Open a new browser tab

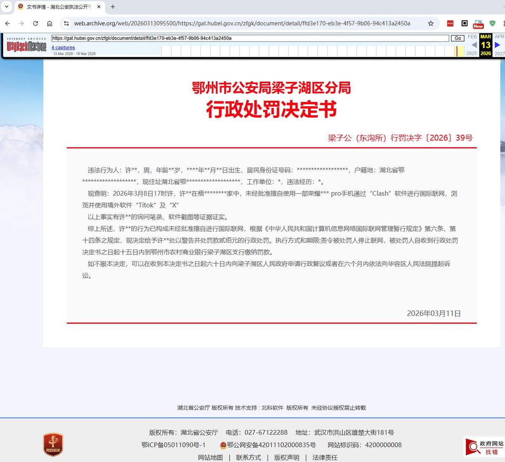[113, 7]
